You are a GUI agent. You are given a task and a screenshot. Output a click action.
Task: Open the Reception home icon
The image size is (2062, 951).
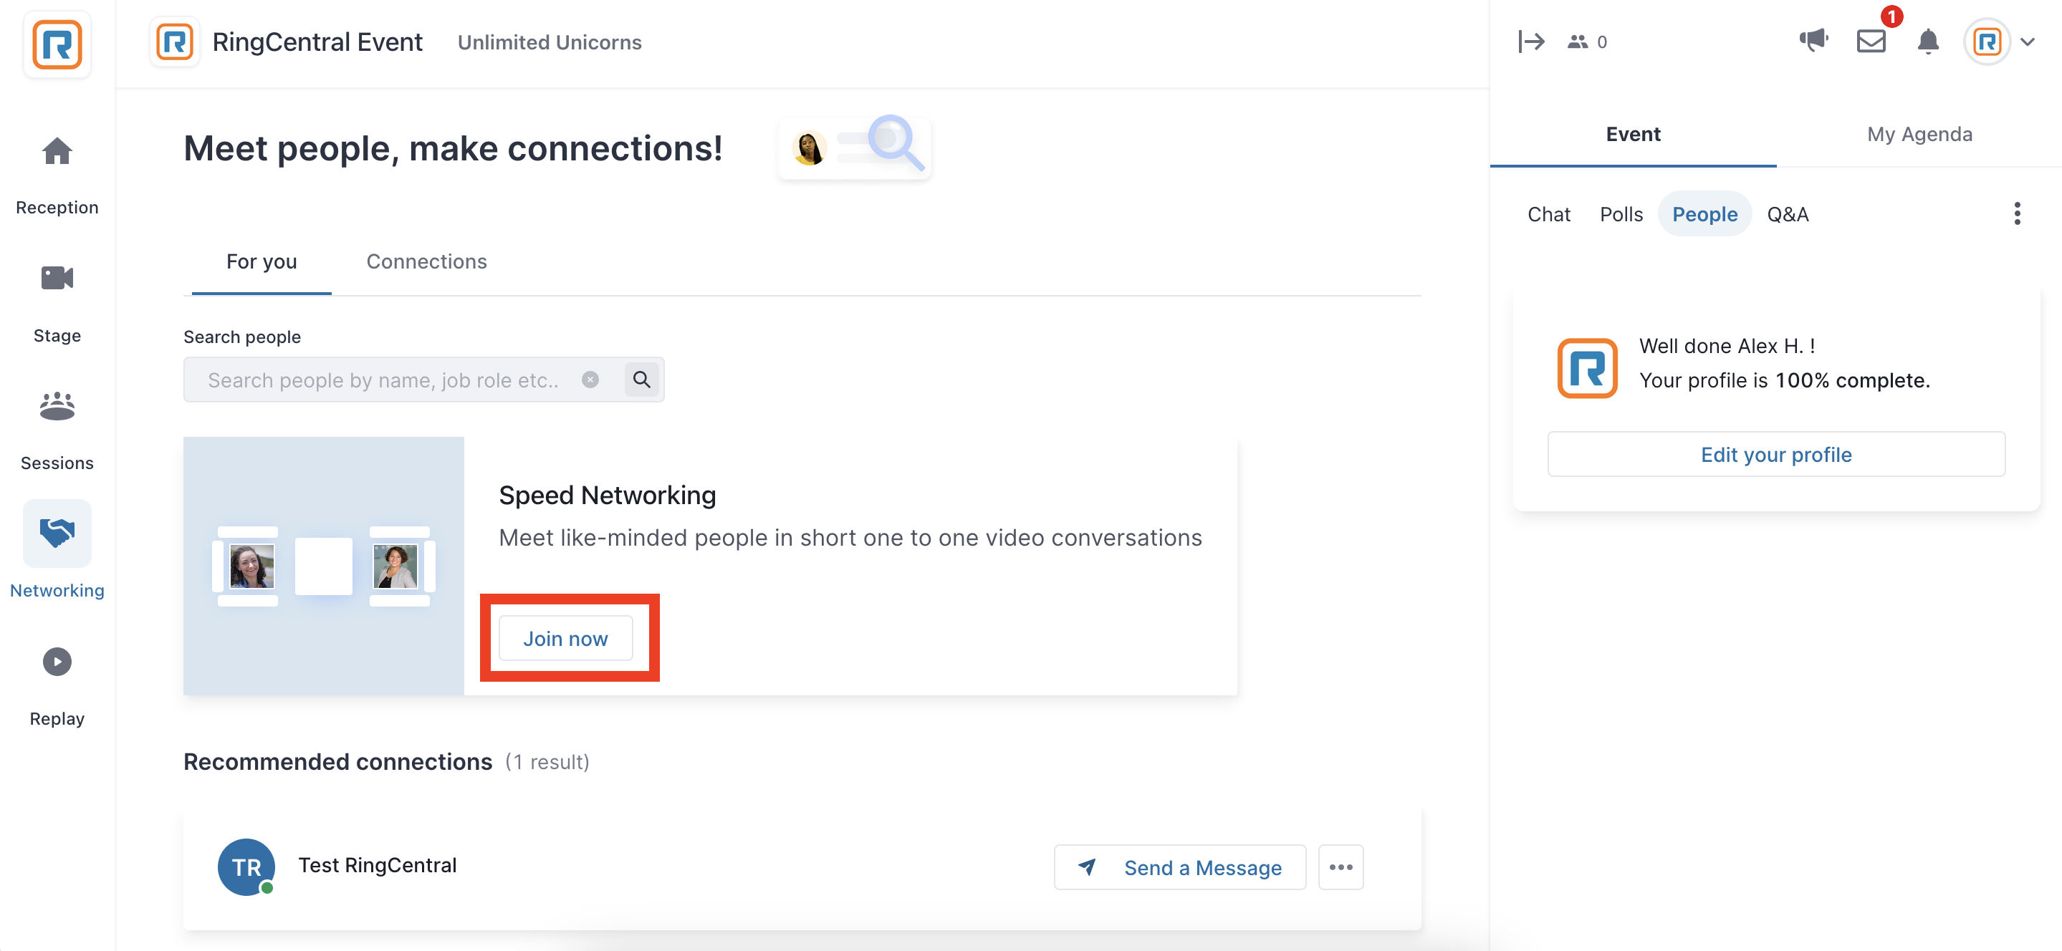tap(57, 151)
